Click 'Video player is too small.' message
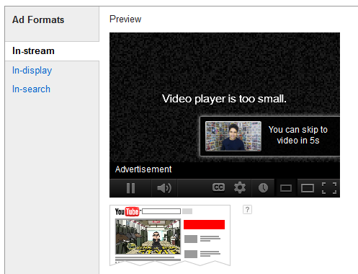 click(x=224, y=99)
